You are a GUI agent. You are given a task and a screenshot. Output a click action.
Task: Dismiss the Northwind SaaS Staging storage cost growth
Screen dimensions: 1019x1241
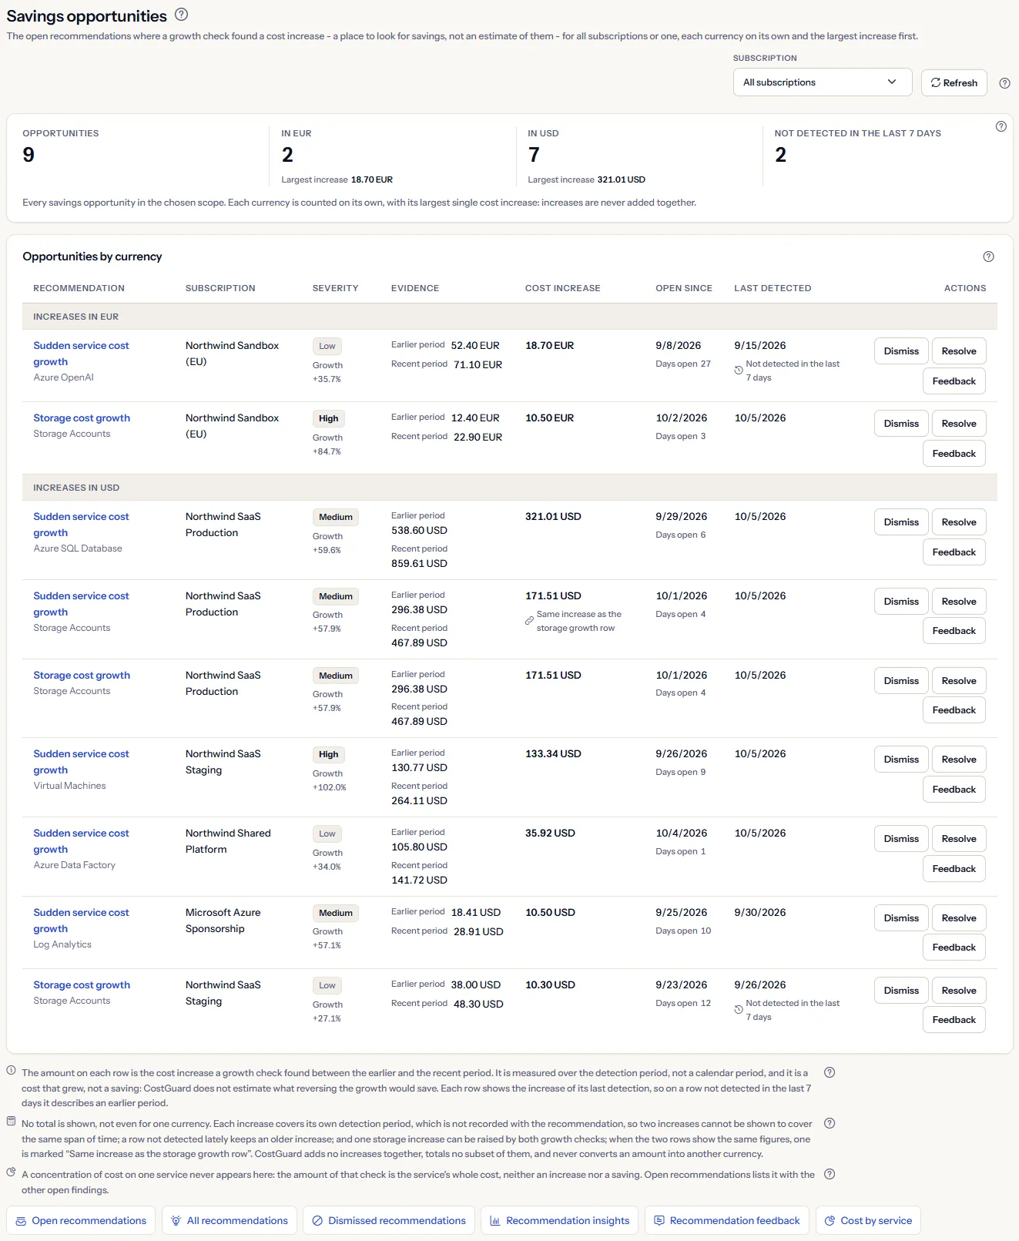tap(901, 991)
